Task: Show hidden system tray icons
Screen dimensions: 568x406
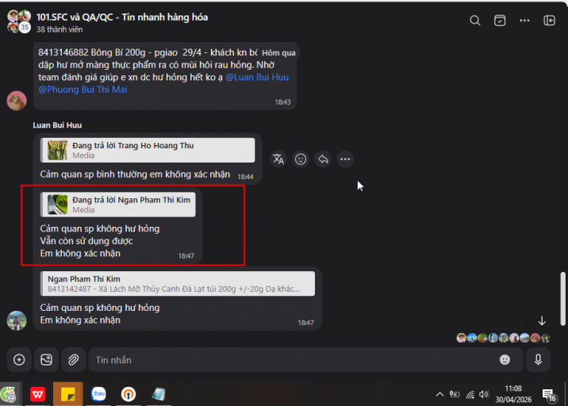Action: (439, 394)
